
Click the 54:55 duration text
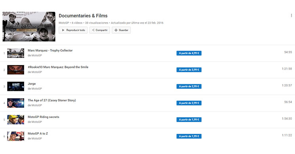(288, 52)
